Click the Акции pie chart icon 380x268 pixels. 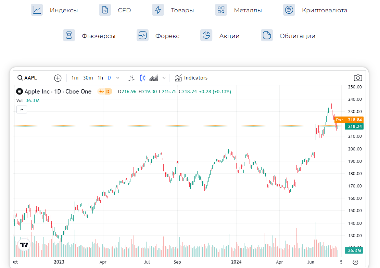pos(206,35)
